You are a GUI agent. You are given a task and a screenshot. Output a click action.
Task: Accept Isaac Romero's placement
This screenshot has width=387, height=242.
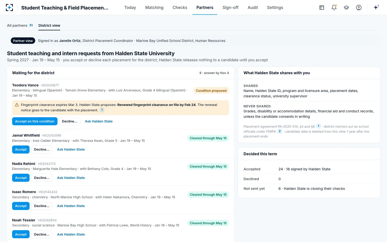21,206
